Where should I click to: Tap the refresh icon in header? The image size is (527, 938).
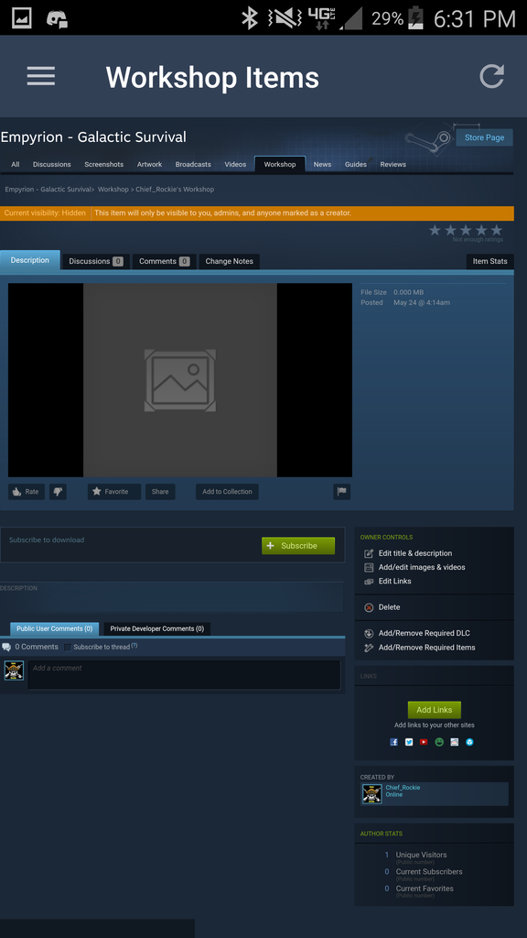click(491, 76)
